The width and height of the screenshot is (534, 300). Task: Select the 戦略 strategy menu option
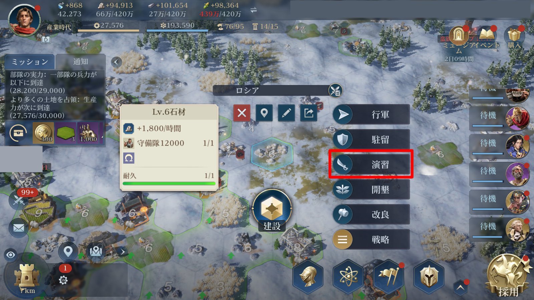(x=371, y=239)
